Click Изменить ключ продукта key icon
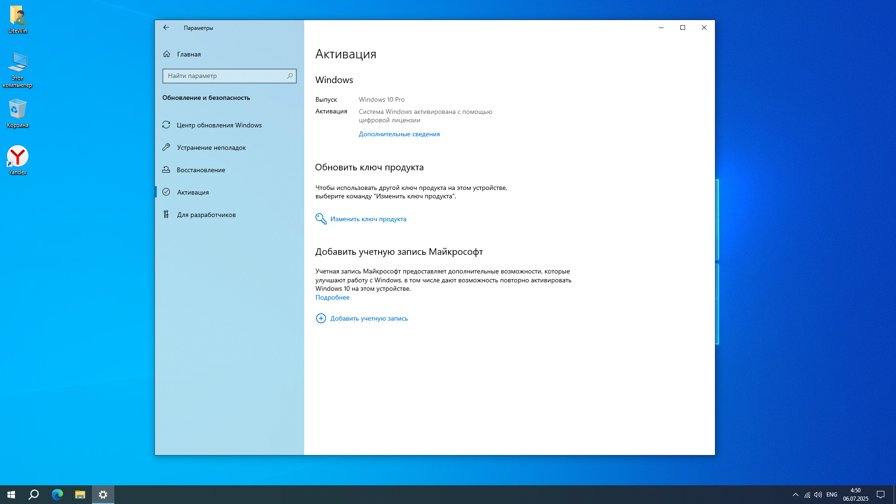 pos(321,219)
